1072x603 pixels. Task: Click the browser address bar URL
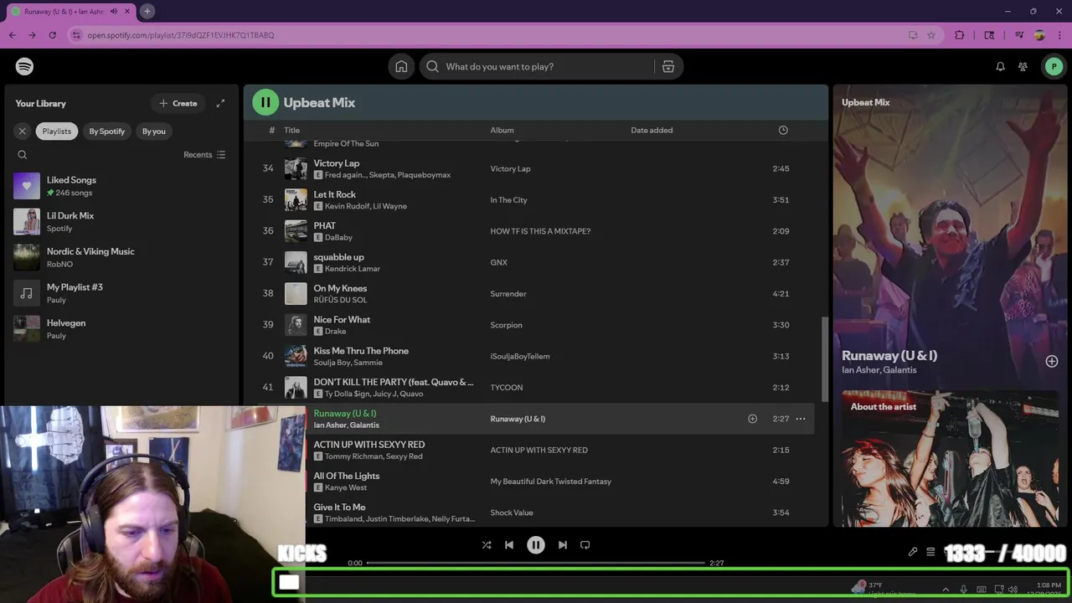point(181,35)
